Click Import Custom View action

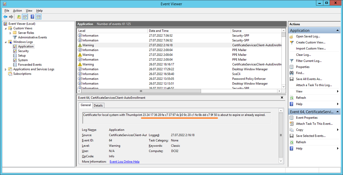(311, 49)
